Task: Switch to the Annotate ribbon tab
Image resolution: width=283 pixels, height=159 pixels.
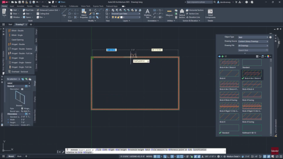Action: pyautogui.click(x=20, y=6)
